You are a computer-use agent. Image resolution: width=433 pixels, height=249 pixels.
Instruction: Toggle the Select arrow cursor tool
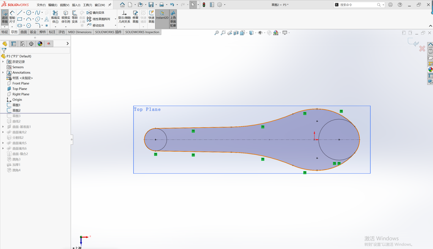pos(193,5)
